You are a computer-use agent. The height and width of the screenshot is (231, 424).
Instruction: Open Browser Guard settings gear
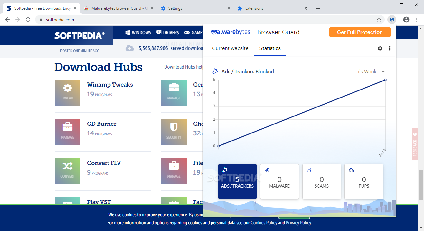coord(380,48)
